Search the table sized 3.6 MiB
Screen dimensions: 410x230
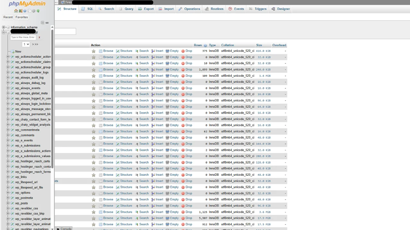tap(142, 212)
